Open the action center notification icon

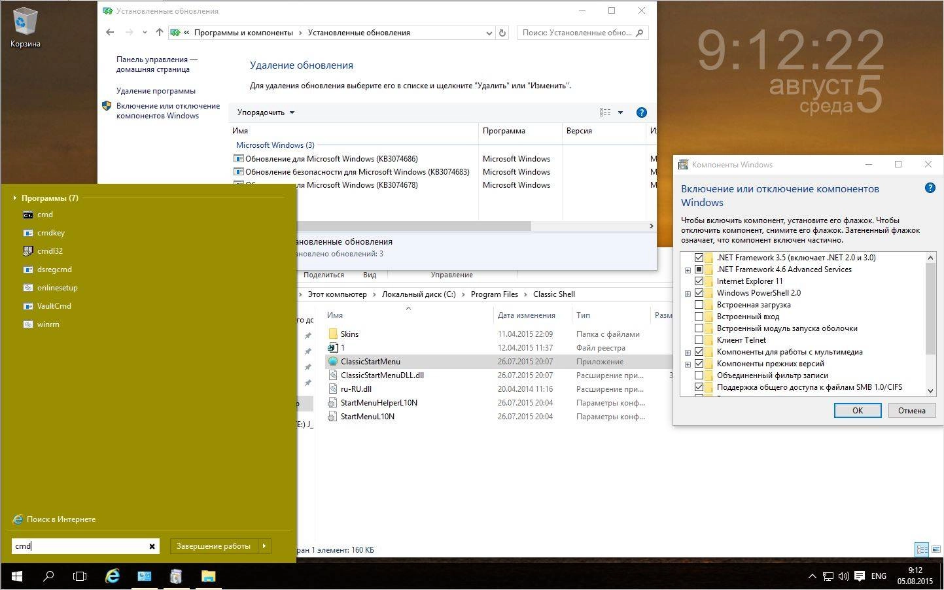click(x=860, y=576)
